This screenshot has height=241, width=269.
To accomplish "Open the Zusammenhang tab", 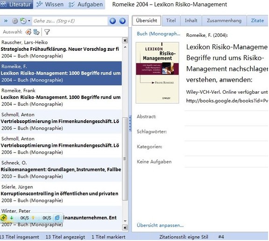I will click(224, 21).
